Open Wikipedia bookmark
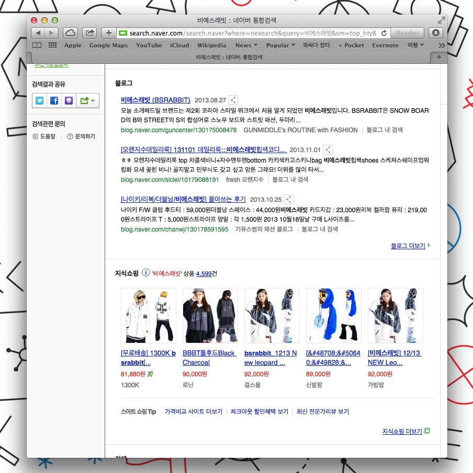Image resolution: width=473 pixels, height=473 pixels. pos(211,45)
